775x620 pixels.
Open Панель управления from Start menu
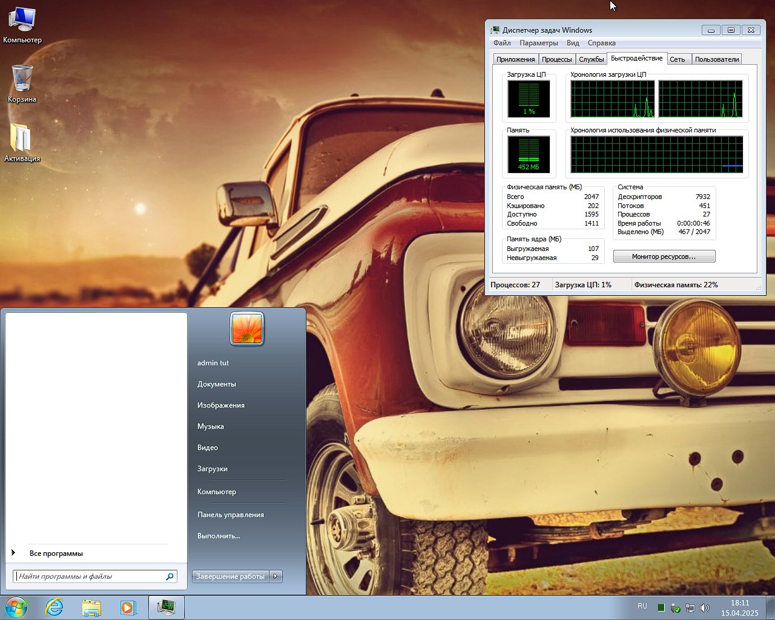tap(230, 515)
